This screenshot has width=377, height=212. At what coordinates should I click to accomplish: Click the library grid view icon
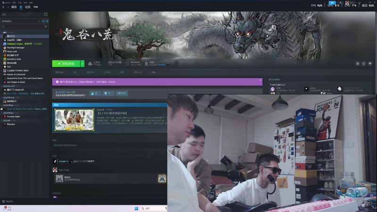46,15
